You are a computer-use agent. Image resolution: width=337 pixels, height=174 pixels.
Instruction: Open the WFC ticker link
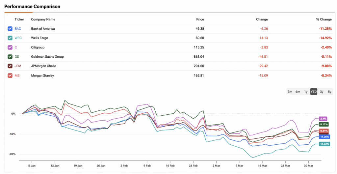18,38
